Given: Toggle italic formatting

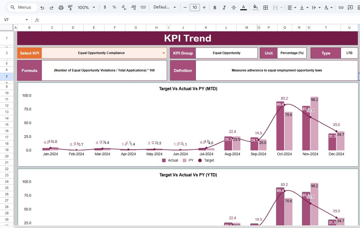Looking at the screenshot, I should coord(224,7).
